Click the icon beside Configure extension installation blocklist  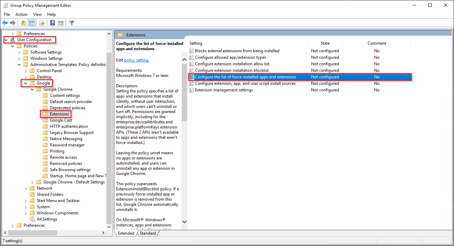tap(192, 70)
